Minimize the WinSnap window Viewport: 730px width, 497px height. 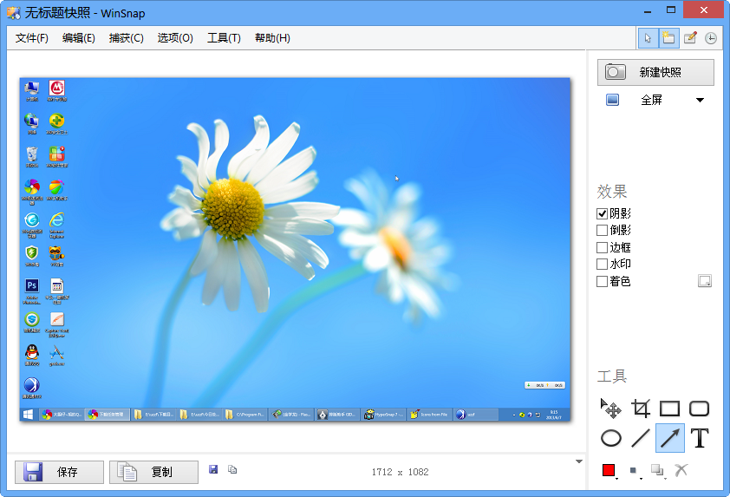point(648,10)
